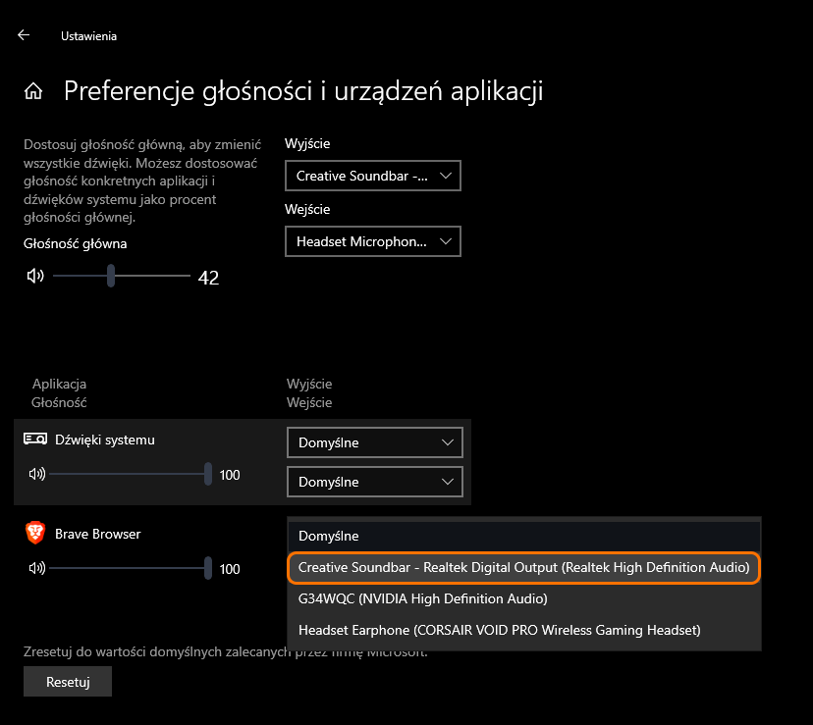
Task: Open system sounds input Domyślne dropdown
Action: 375,482
